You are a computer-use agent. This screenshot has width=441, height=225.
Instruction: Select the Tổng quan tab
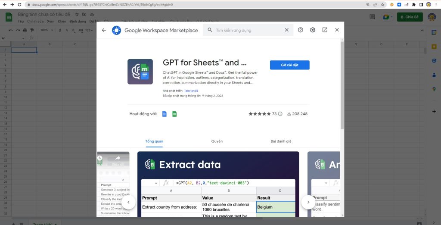(154, 141)
